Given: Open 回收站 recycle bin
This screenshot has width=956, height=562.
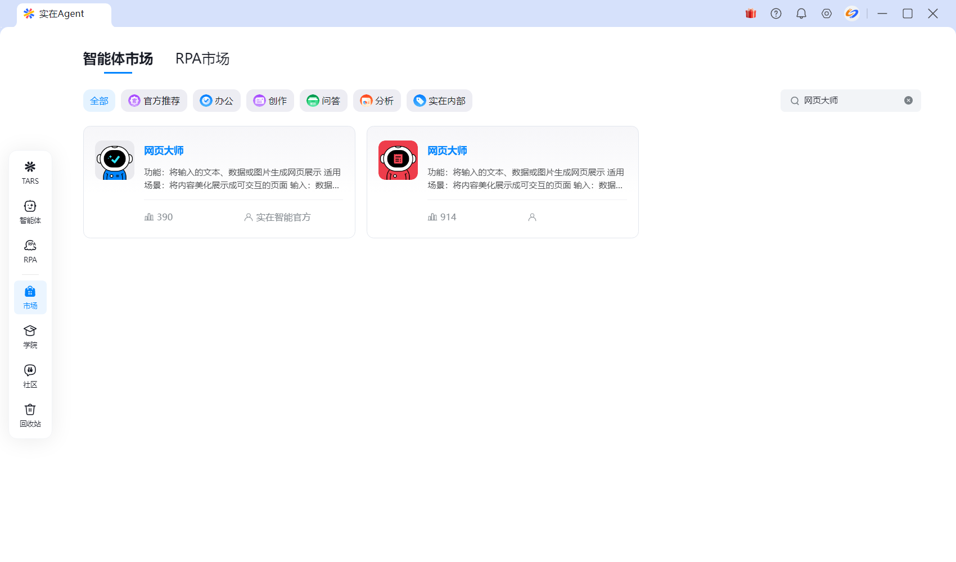Looking at the screenshot, I should point(30,415).
